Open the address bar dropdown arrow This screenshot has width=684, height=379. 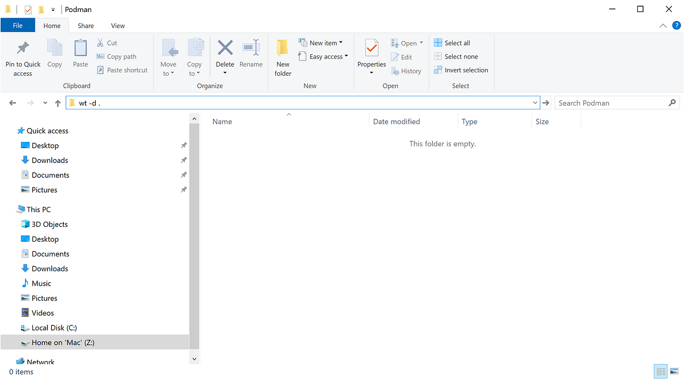535,103
